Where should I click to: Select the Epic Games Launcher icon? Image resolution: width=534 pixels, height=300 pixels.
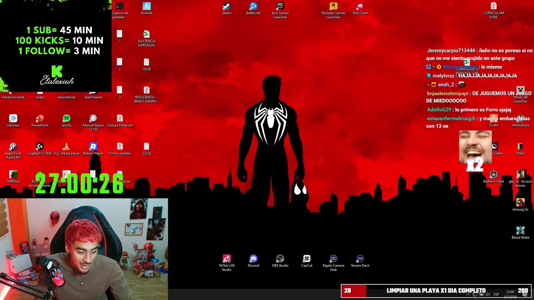coord(280,10)
